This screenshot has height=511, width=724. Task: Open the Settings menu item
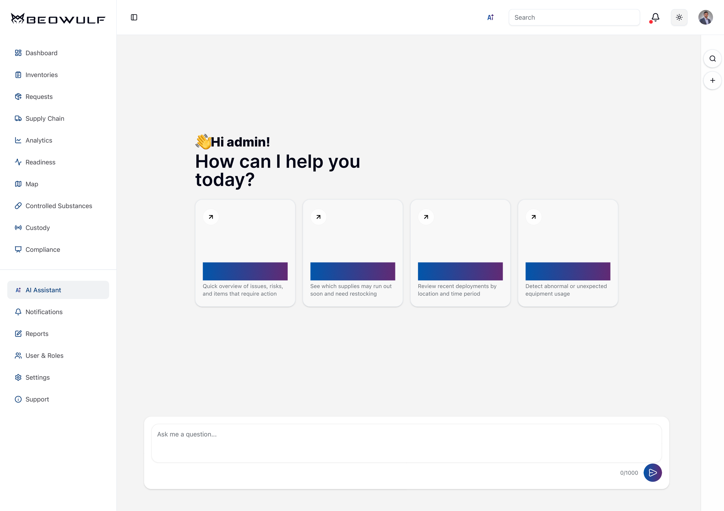[37, 377]
